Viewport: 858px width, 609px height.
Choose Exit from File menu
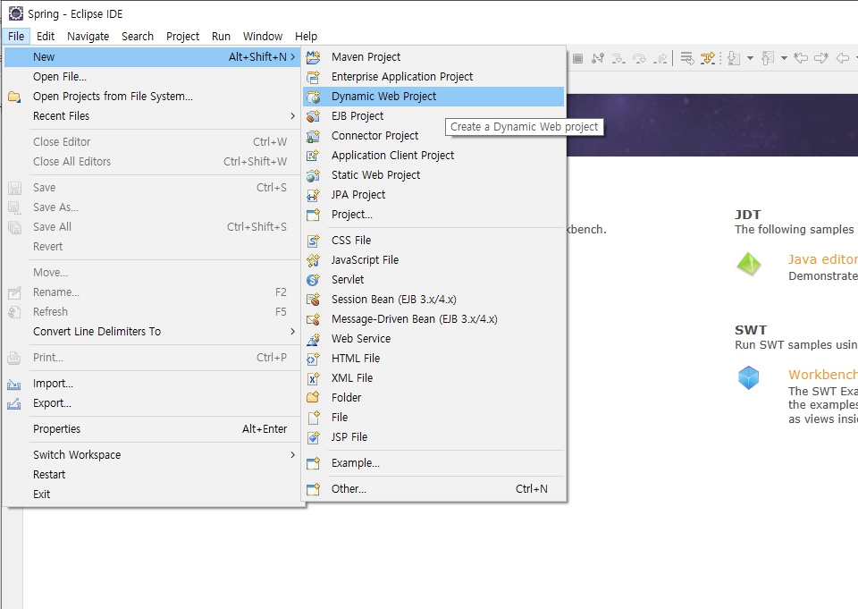tap(153, 495)
